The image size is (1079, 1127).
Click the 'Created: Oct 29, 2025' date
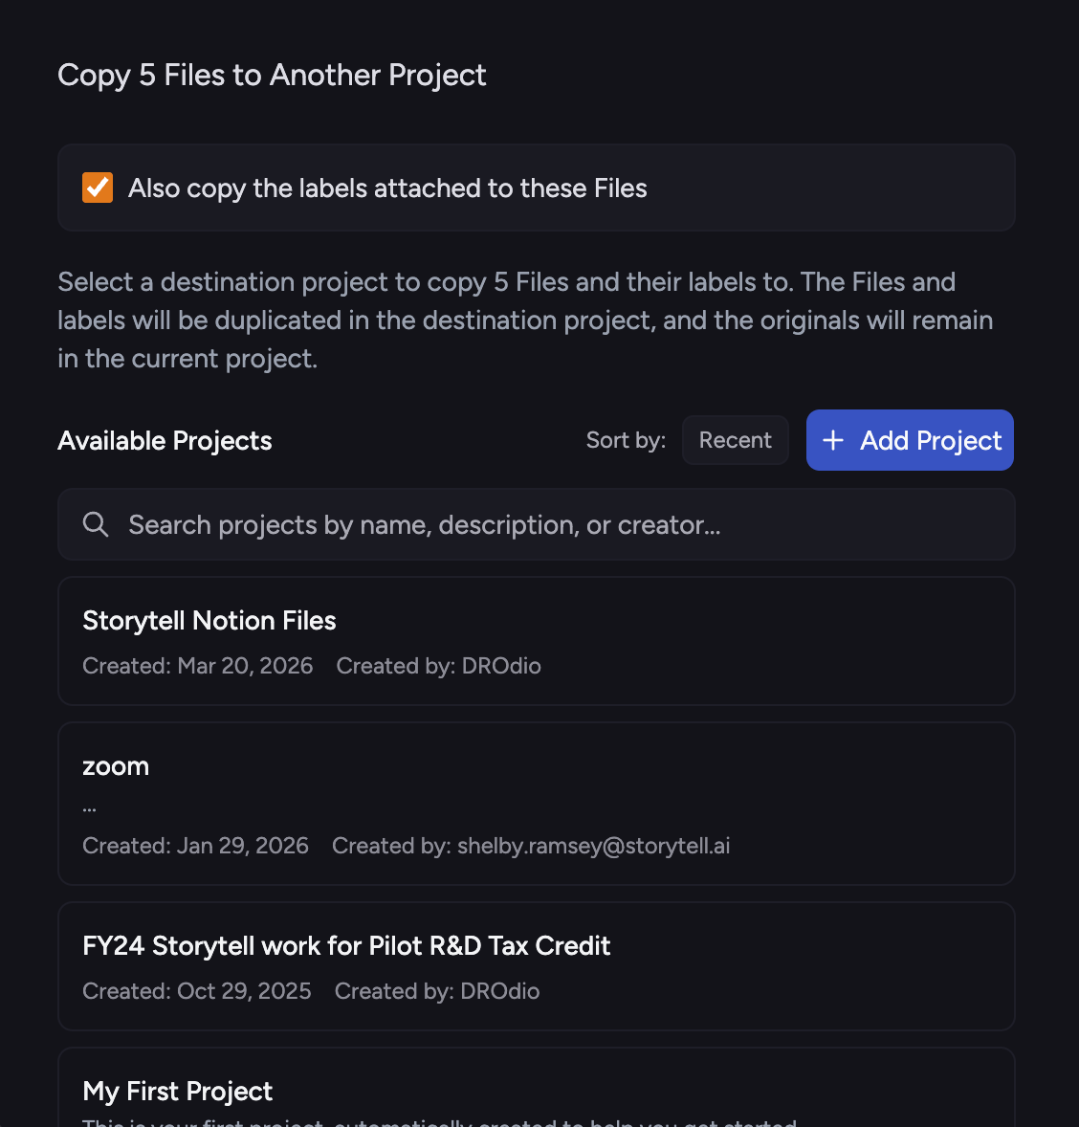click(197, 991)
